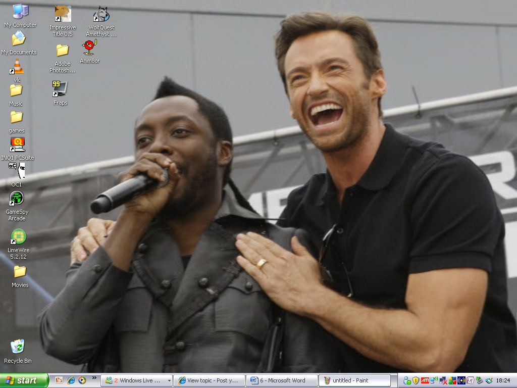Switch to View topic browser window

pyautogui.click(x=209, y=380)
